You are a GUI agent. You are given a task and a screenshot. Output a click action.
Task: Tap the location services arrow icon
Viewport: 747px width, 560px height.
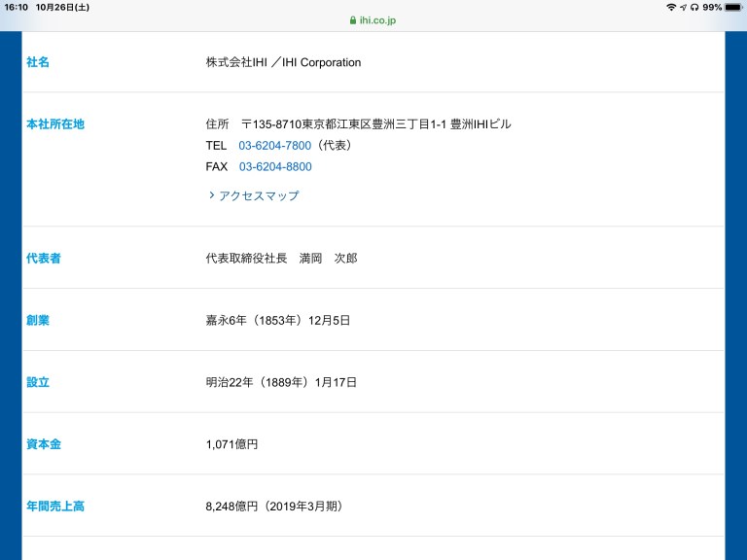(683, 7)
